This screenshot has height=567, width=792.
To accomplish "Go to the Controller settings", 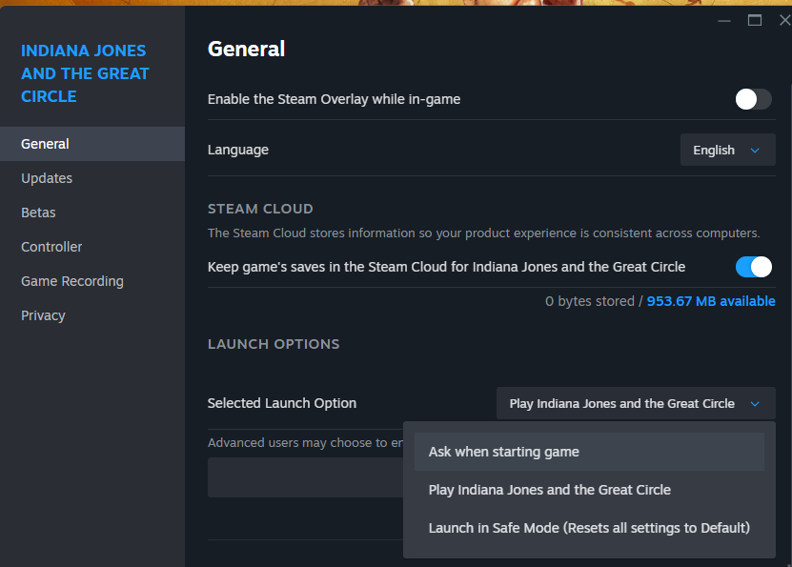I will coord(51,247).
